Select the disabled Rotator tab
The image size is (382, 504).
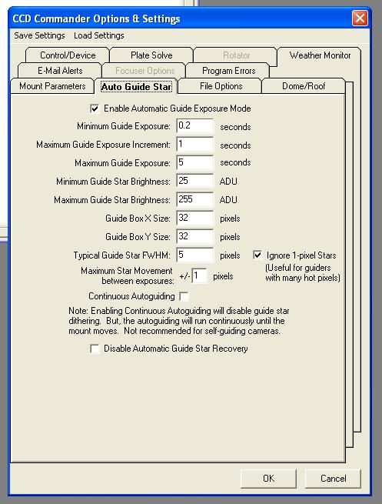tap(236, 55)
